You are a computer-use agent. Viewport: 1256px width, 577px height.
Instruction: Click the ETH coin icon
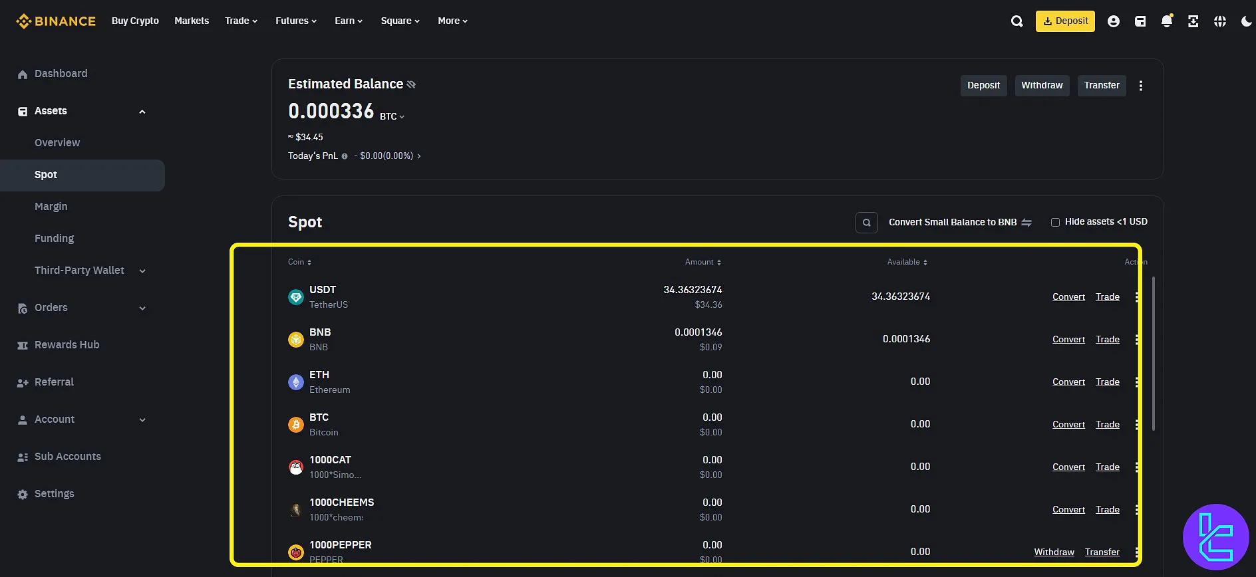(296, 382)
